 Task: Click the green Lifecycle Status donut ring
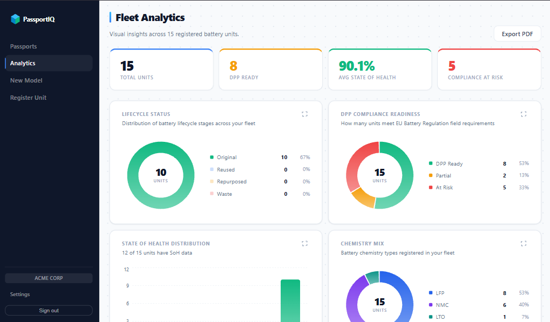coord(161,147)
